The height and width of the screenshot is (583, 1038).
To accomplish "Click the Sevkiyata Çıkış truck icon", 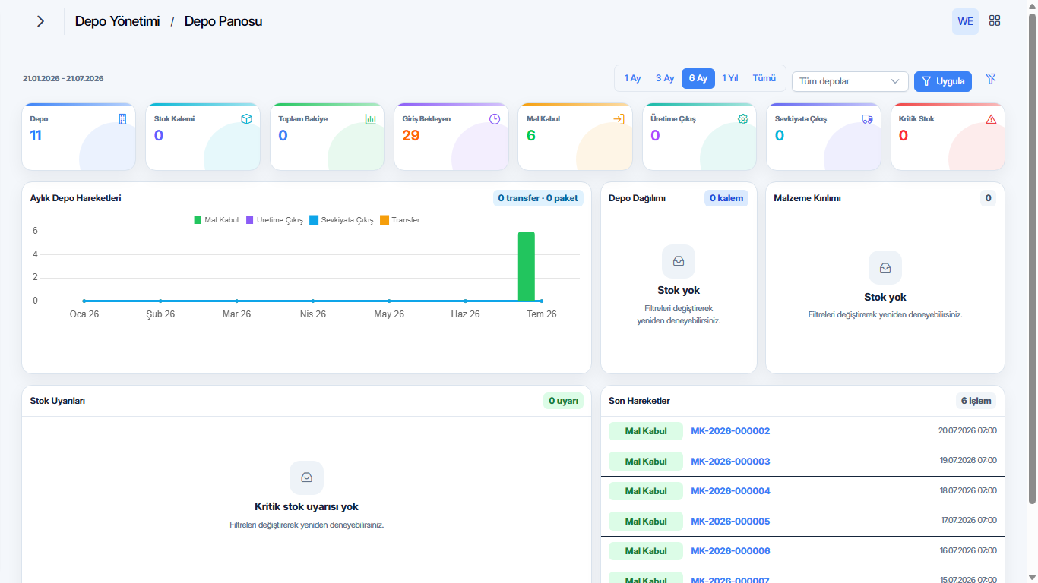I will click(x=867, y=119).
